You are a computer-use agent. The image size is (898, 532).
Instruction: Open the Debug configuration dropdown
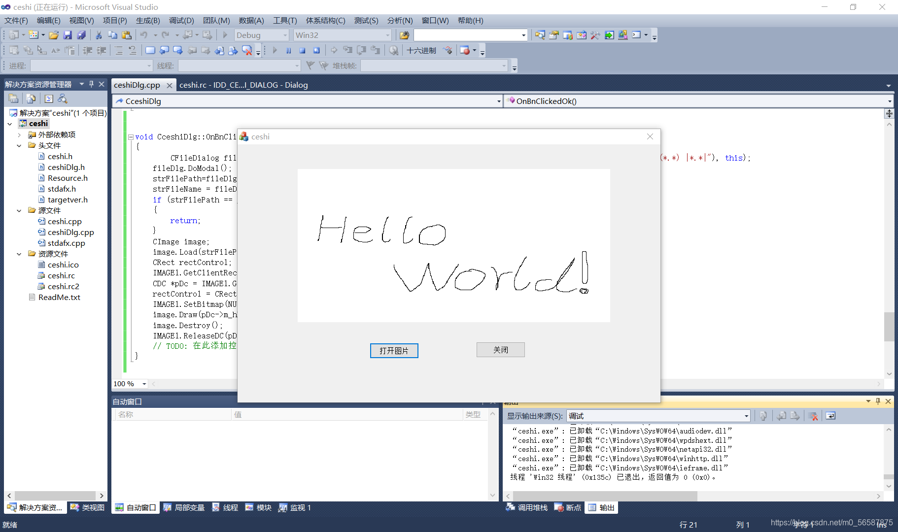[x=285, y=35]
